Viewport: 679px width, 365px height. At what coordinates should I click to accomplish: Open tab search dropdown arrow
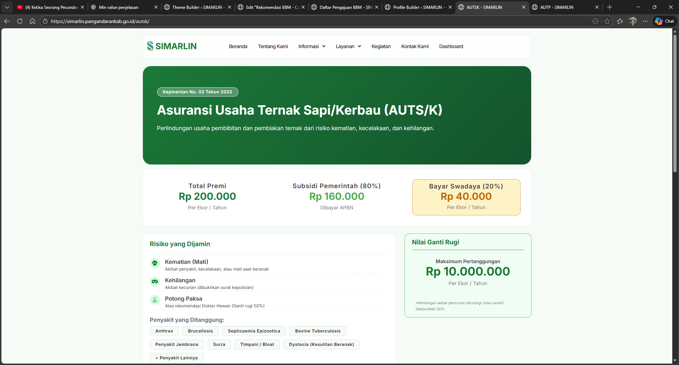click(7, 7)
